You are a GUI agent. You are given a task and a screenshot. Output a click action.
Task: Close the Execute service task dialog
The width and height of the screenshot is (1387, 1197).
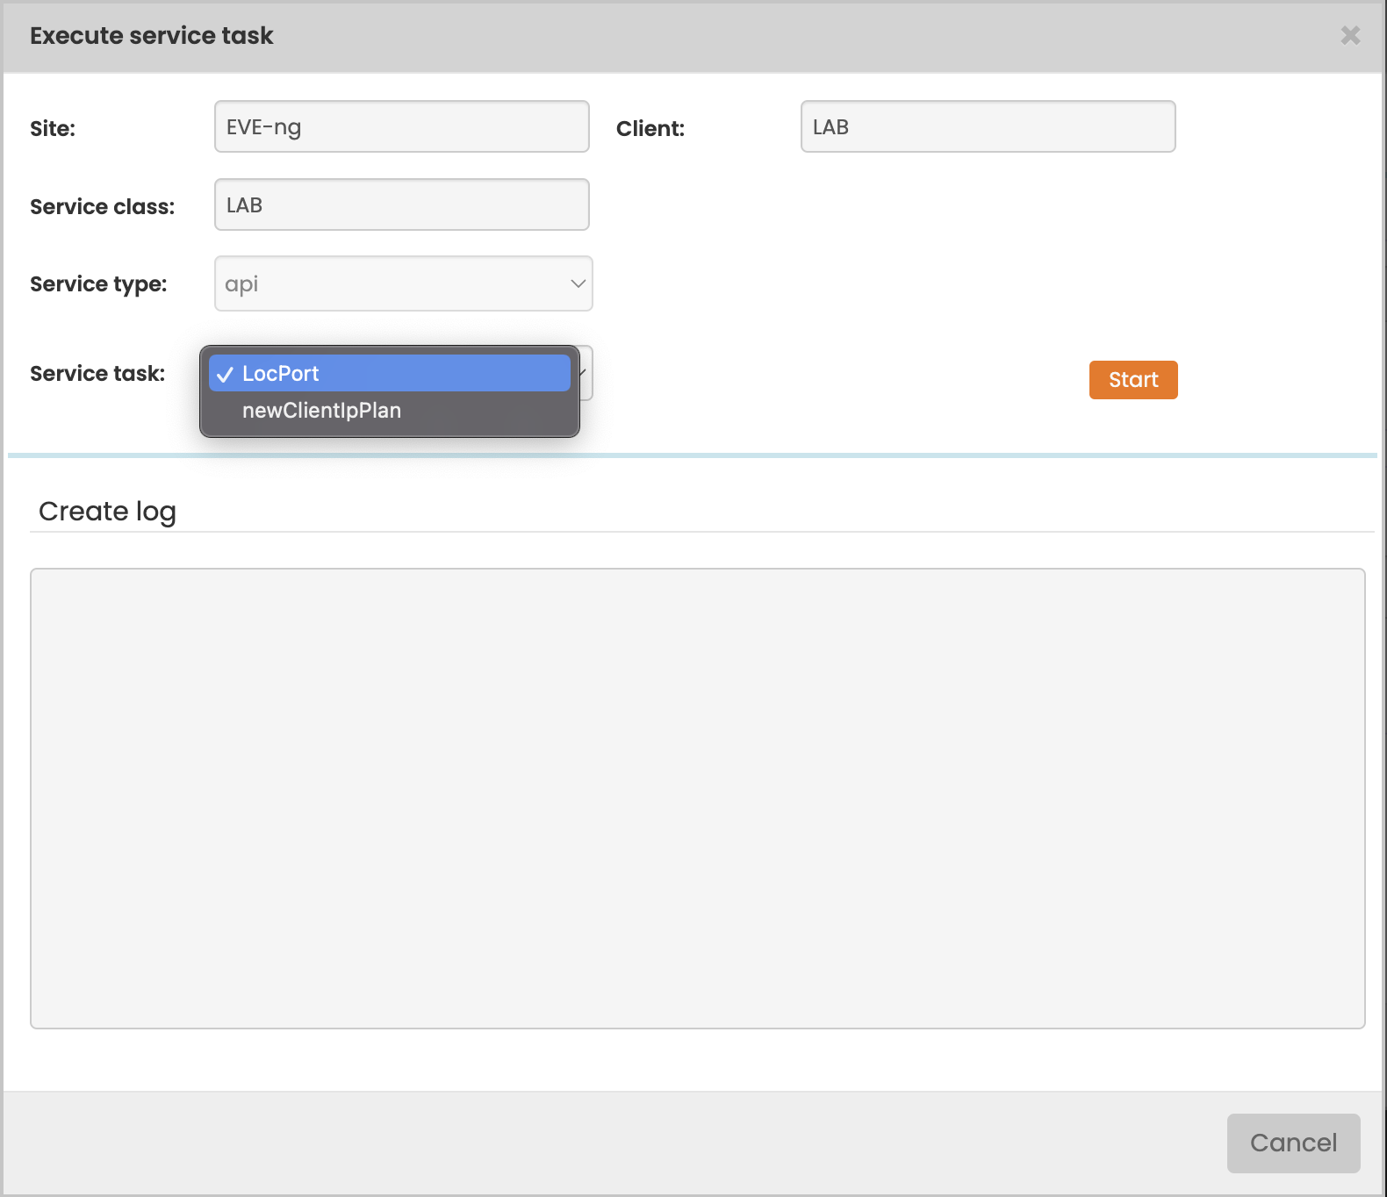[x=1350, y=35]
